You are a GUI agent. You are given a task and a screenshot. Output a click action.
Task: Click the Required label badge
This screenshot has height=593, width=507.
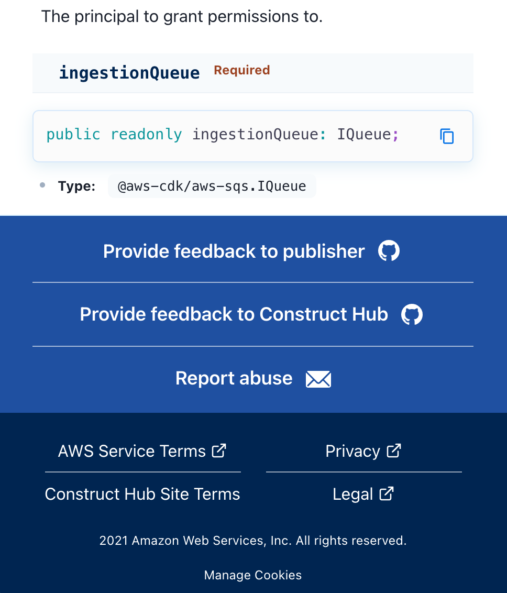coord(241,70)
